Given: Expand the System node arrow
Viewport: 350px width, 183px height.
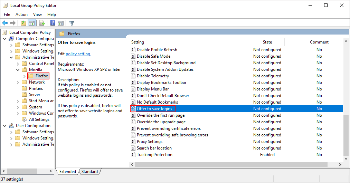Looking at the screenshot, I should 18,107.
